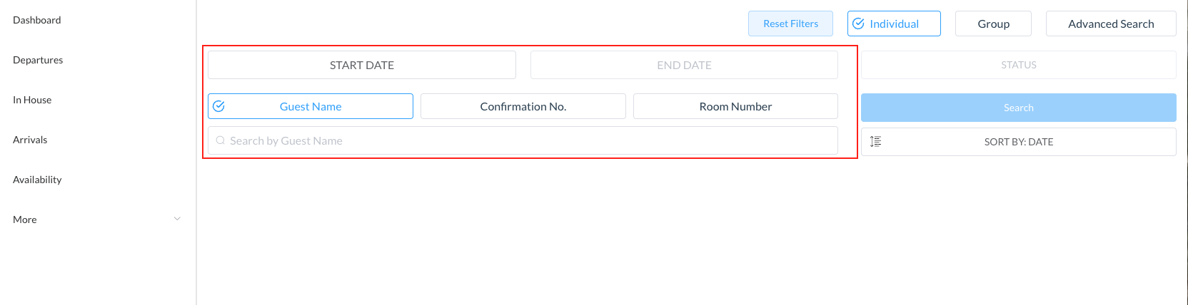Image resolution: width=1188 pixels, height=305 pixels.
Task: Go to Dashboard in sidebar
Action: 37,20
